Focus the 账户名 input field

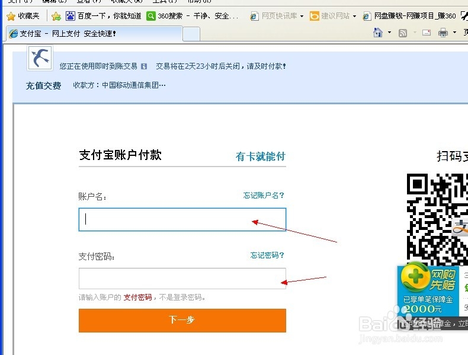[182, 219]
